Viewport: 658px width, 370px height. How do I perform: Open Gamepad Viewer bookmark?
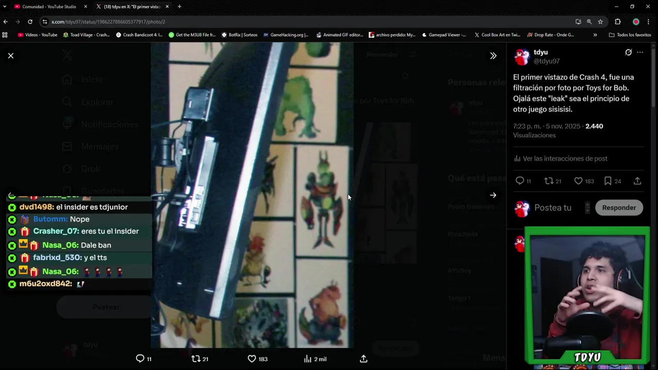pyautogui.click(x=444, y=35)
